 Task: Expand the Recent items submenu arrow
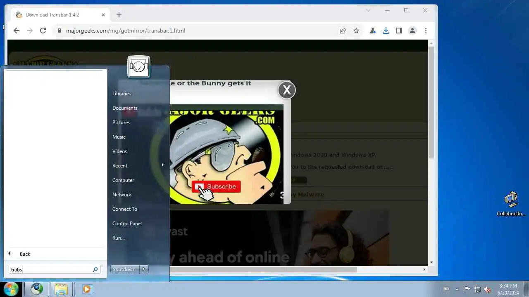pos(162,165)
